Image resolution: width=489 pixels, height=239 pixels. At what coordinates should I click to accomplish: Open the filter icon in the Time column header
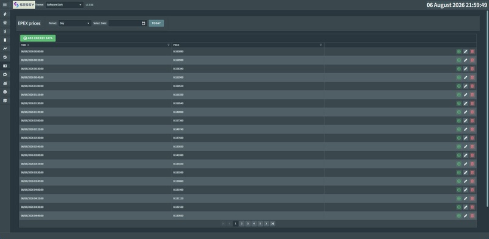pyautogui.click(x=169, y=45)
